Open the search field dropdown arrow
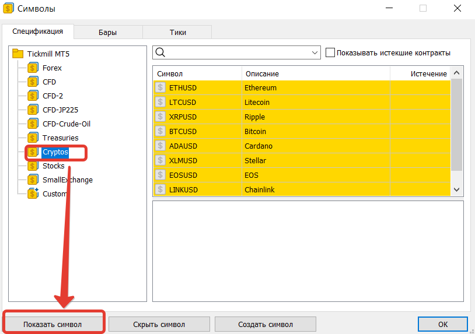The image size is (475, 334). pos(315,52)
